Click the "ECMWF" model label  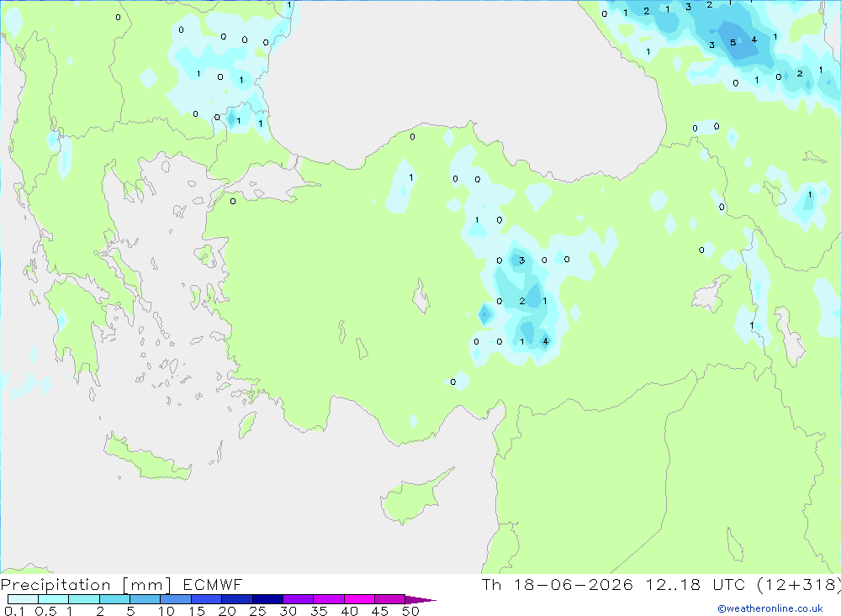(213, 584)
